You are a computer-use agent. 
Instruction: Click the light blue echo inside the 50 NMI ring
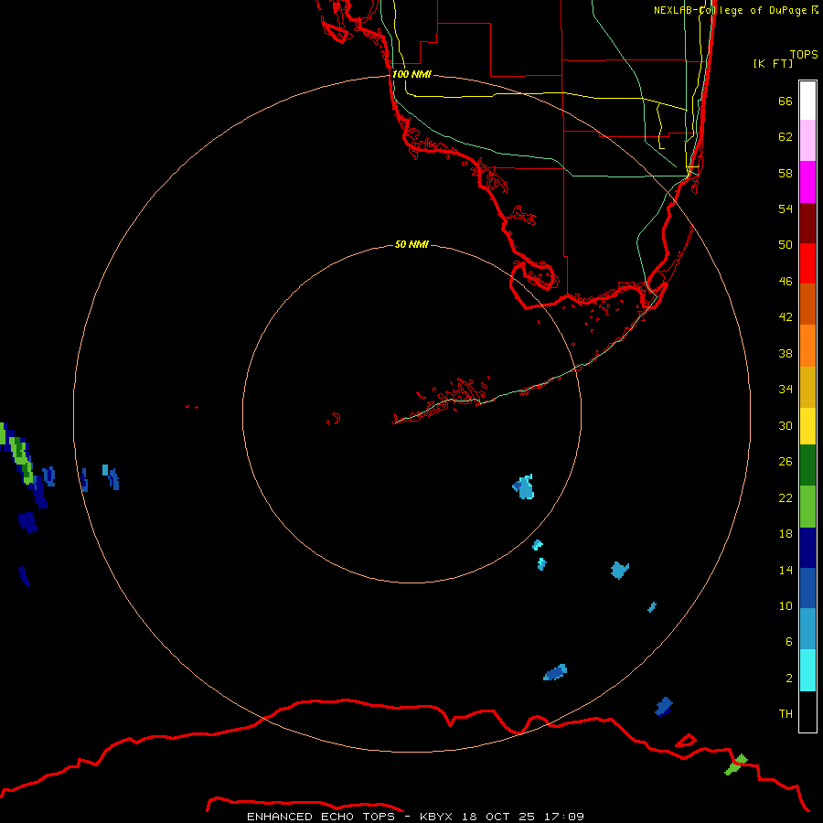[x=524, y=487]
